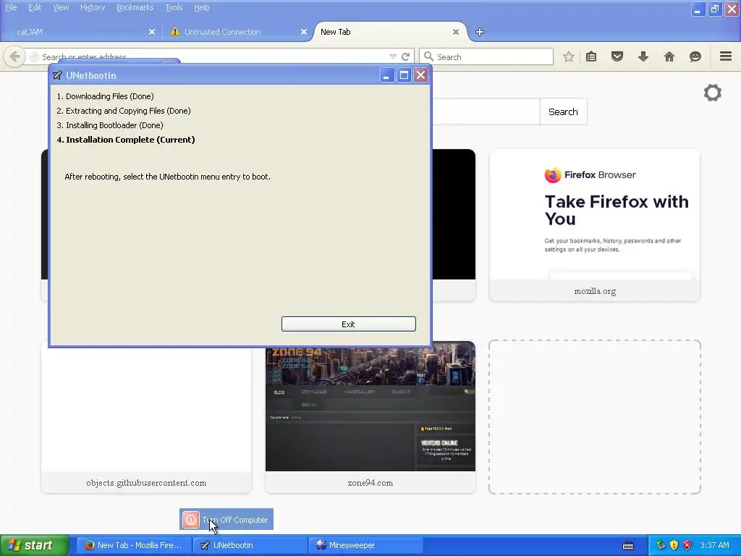741x556 pixels.
Task: Open the View menu
Action: pos(61,7)
